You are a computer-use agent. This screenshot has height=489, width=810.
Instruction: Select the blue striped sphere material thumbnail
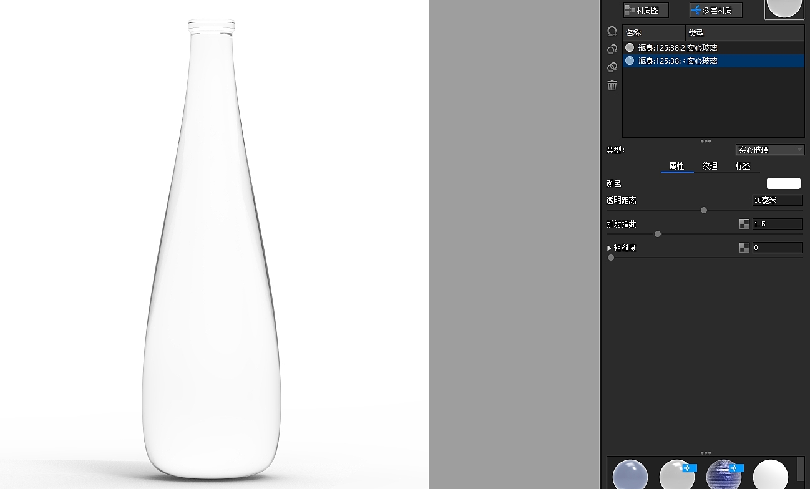pyautogui.click(x=723, y=474)
